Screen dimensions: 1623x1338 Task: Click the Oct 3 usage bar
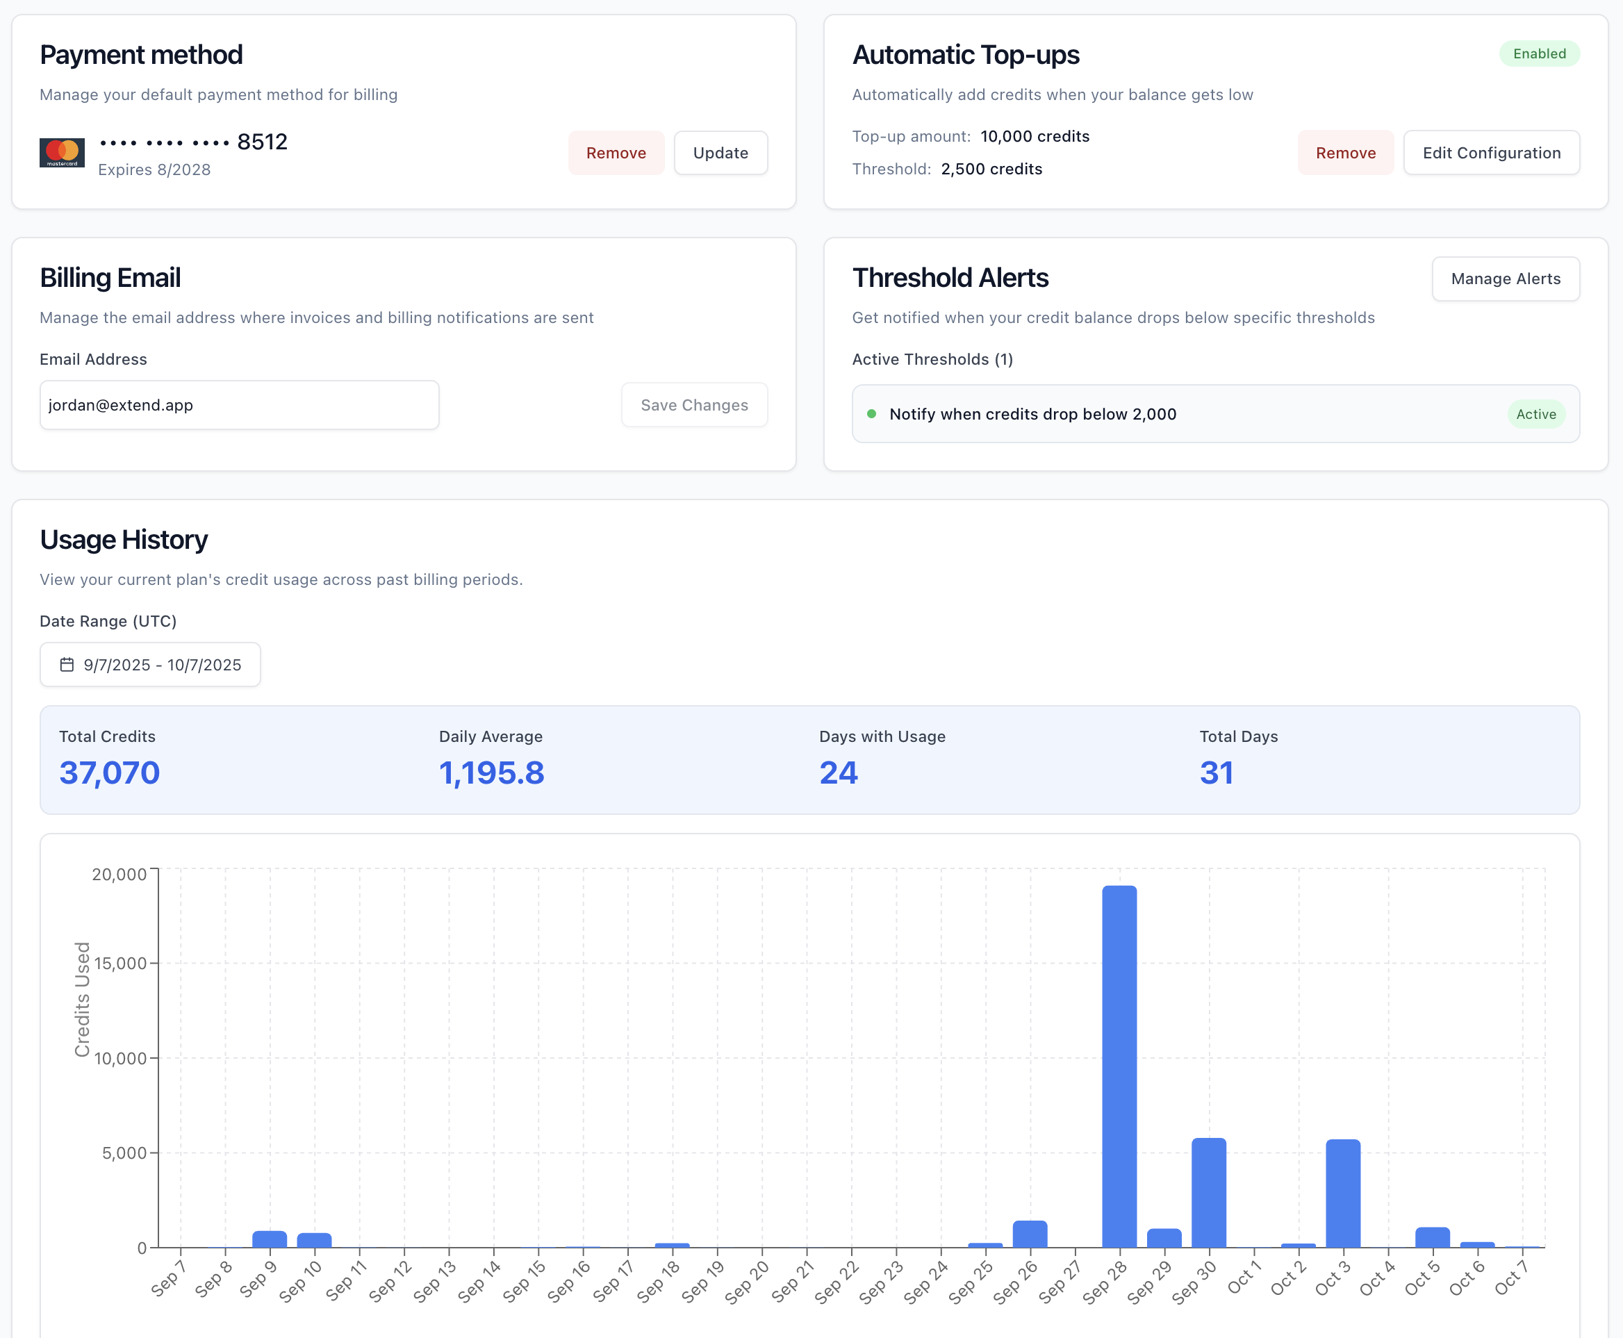click(1342, 1193)
